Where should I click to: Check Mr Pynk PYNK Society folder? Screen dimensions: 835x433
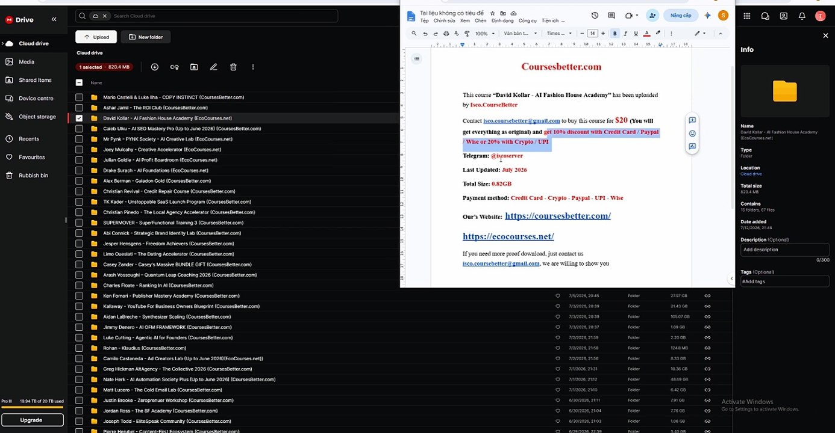click(79, 139)
